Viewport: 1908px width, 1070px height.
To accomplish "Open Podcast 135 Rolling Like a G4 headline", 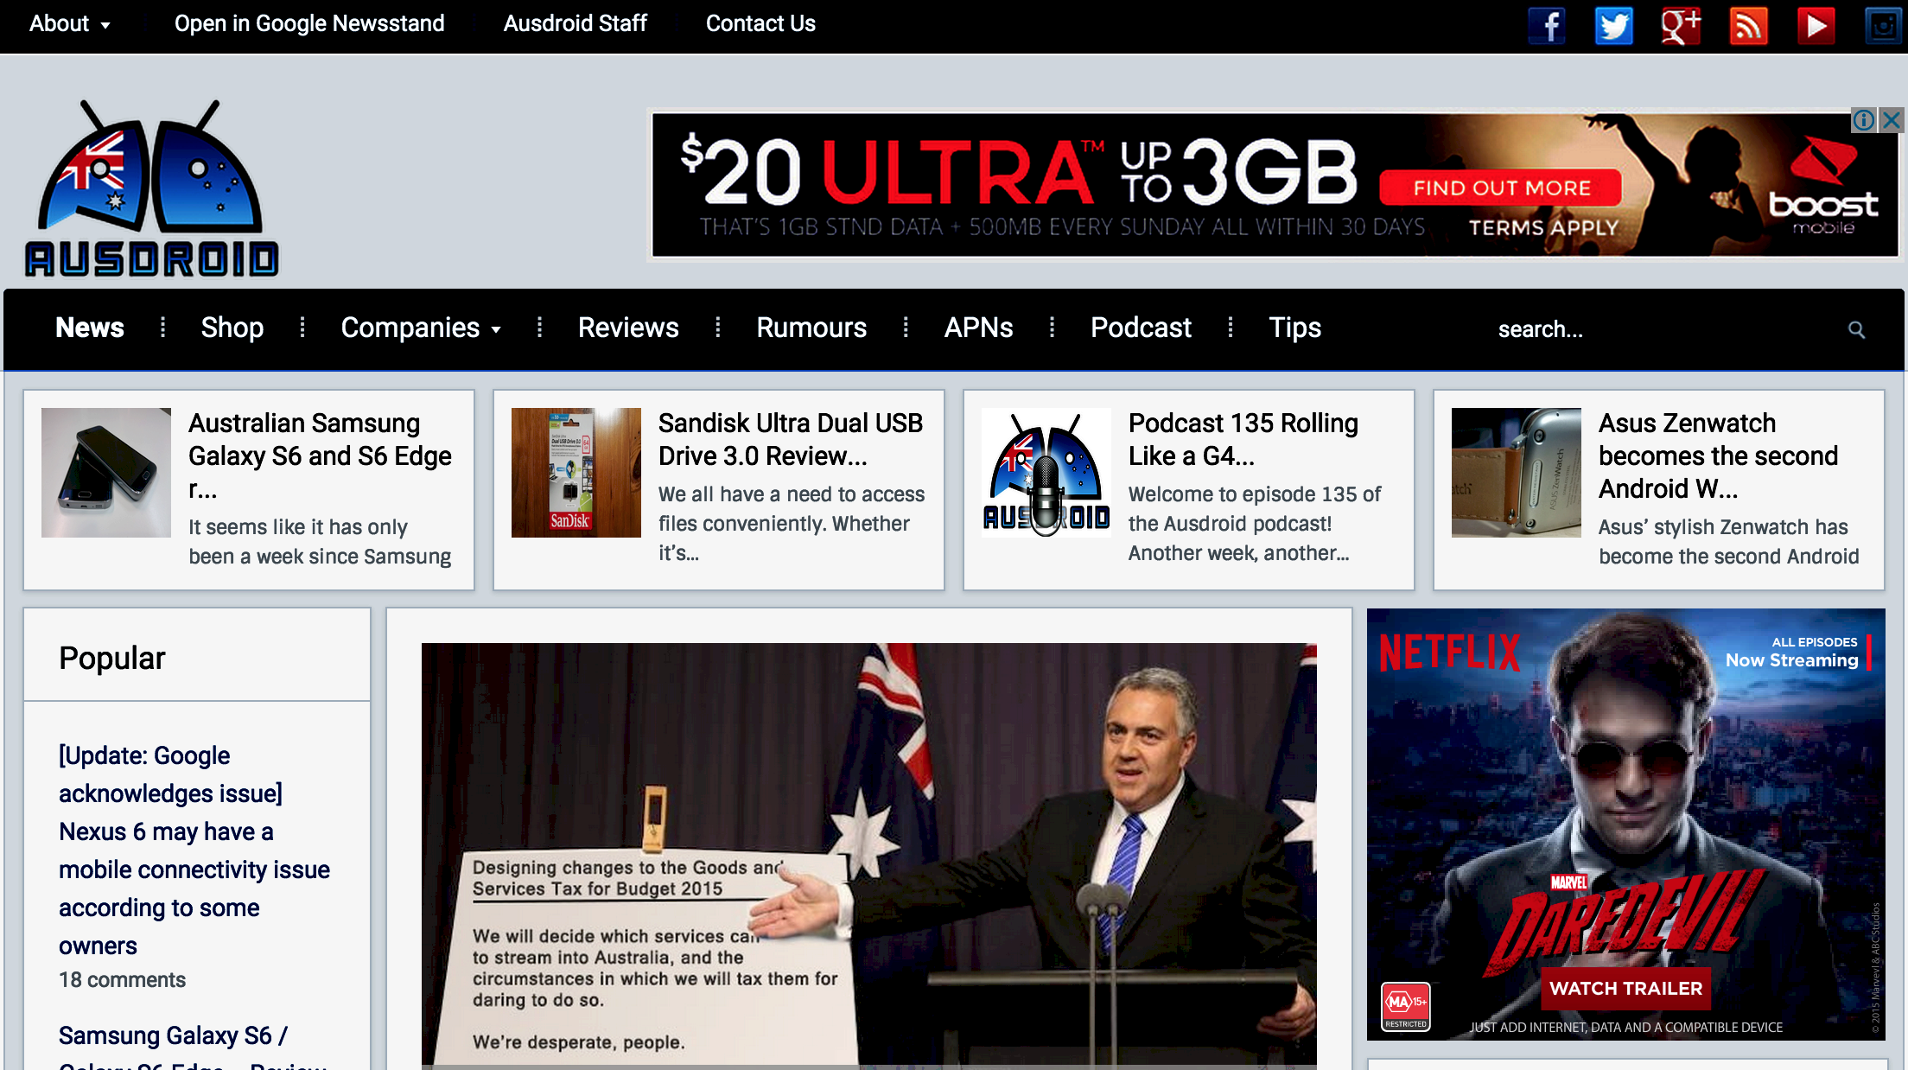I will click(1243, 439).
